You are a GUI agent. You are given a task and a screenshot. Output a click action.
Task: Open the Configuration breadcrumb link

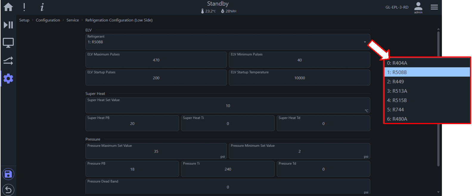click(48, 20)
